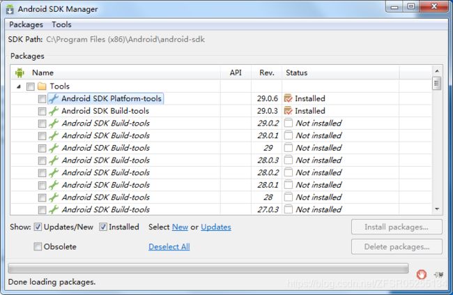
Task: Click wrench icon of Build-tools rev 29 row
Action: [54, 148]
